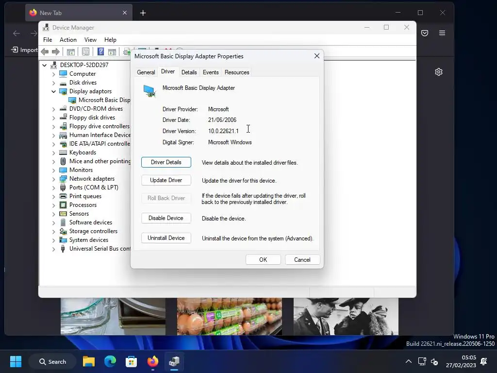Click the Mice and other pointing devices icon
Image resolution: width=497 pixels, height=373 pixels.
click(63, 161)
